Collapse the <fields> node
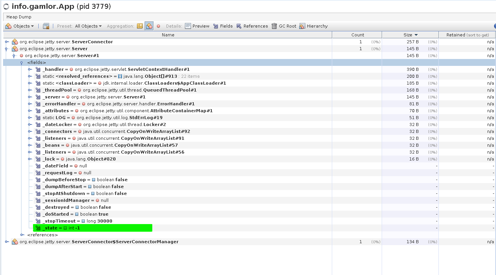The height and width of the screenshot is (275, 496). pyautogui.click(x=22, y=62)
